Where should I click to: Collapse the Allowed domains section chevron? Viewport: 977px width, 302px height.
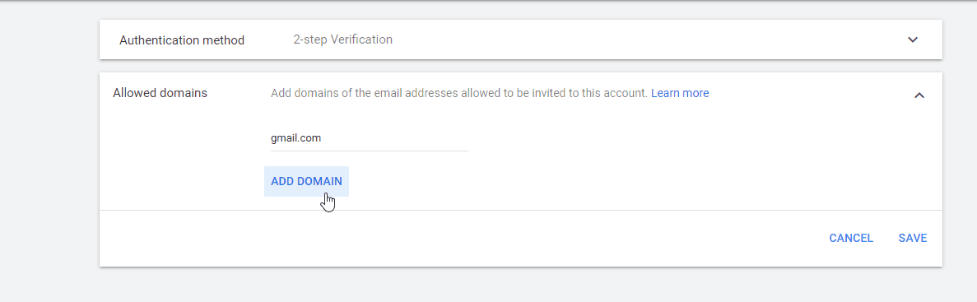point(919,95)
